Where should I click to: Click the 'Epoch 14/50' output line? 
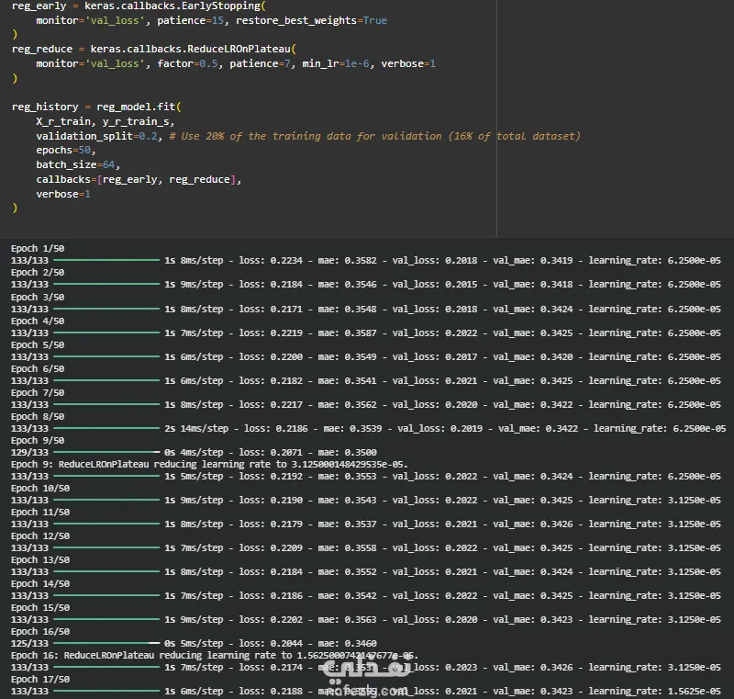(x=40, y=584)
